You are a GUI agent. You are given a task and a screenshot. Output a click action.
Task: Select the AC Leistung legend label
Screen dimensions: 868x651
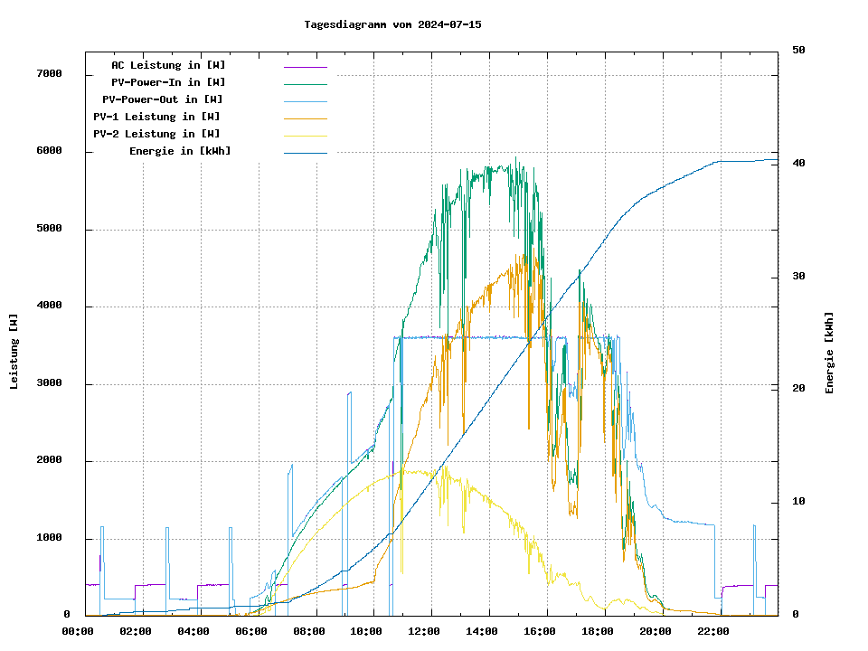[x=168, y=65]
